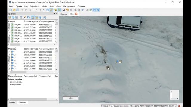Select the draw point tool

[x=41, y=10]
